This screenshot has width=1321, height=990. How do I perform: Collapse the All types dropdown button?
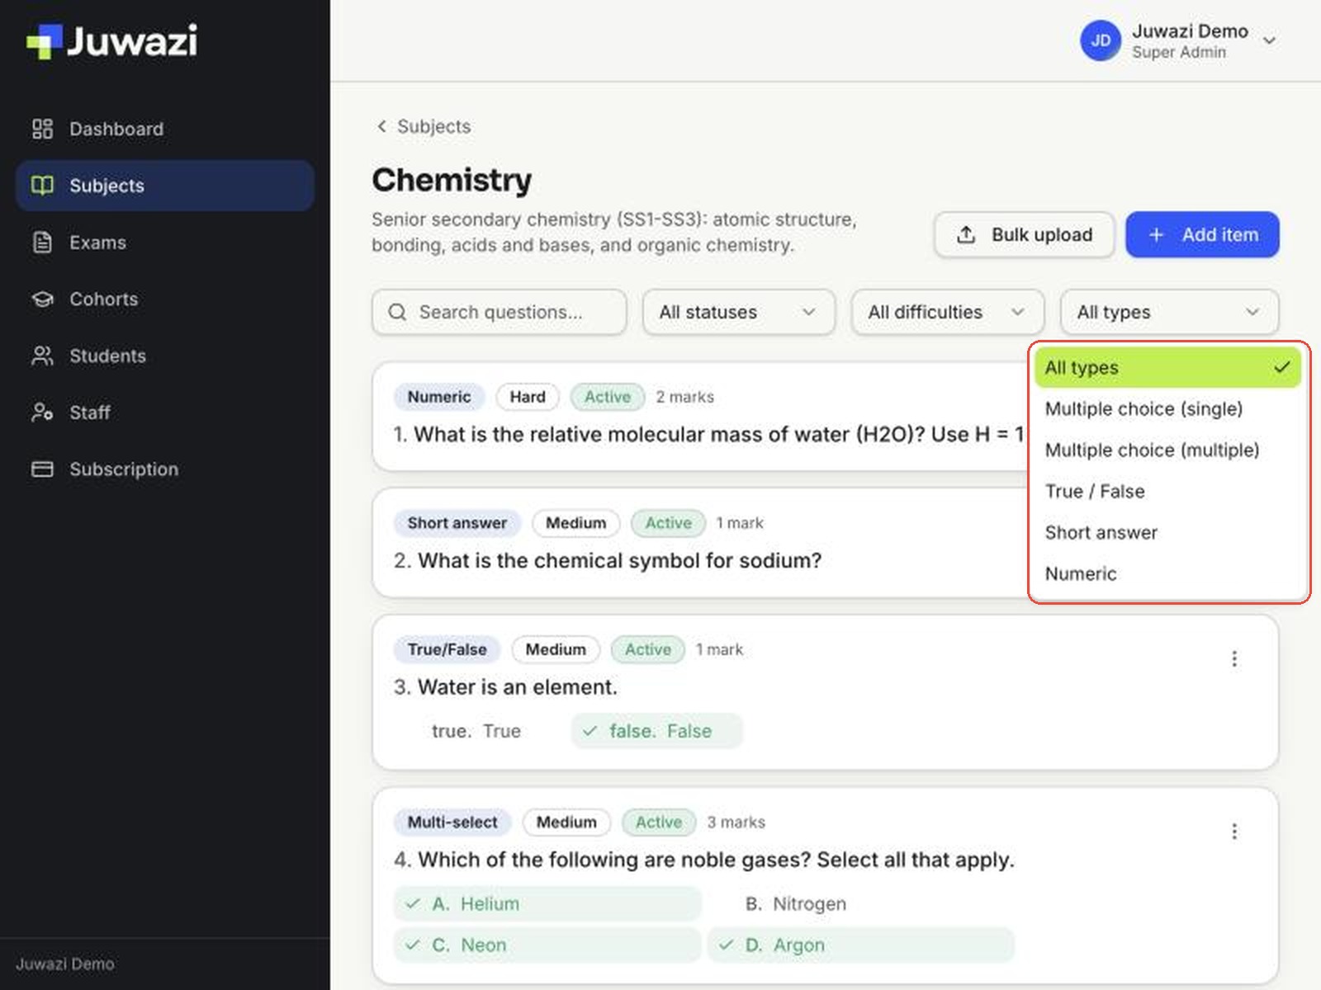pyautogui.click(x=1169, y=312)
